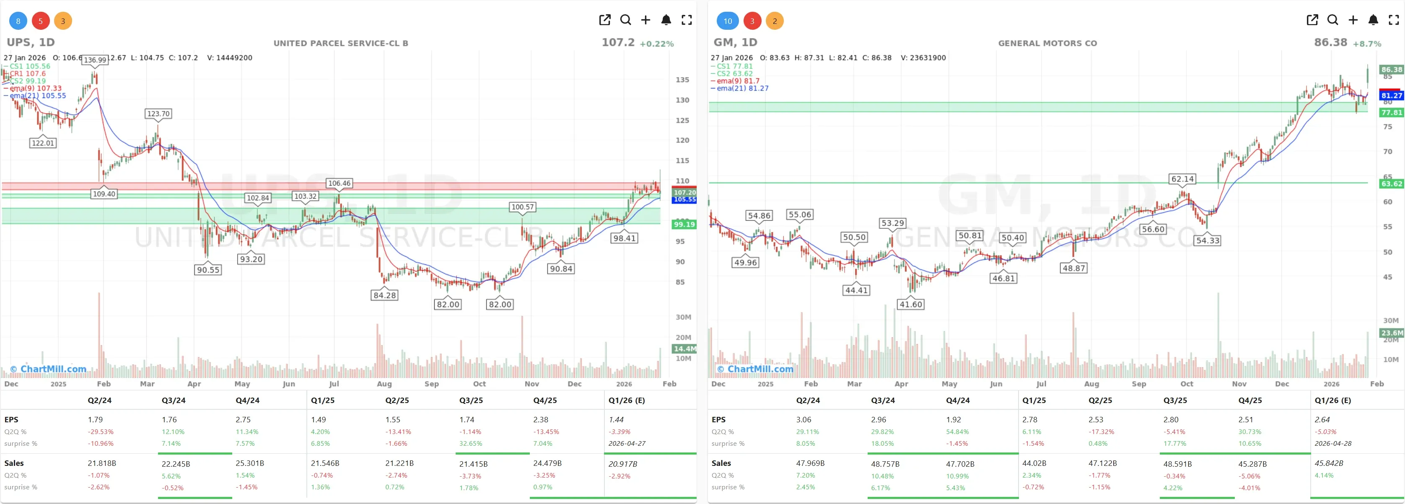1405x504 pixels.
Task: Enter fullscreen mode on the GM chart
Action: pyautogui.click(x=1394, y=20)
